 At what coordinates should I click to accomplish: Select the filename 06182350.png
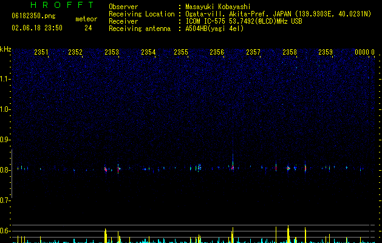(x=33, y=16)
